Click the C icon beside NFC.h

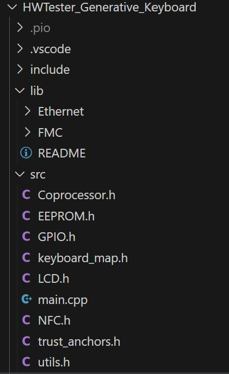26,320
